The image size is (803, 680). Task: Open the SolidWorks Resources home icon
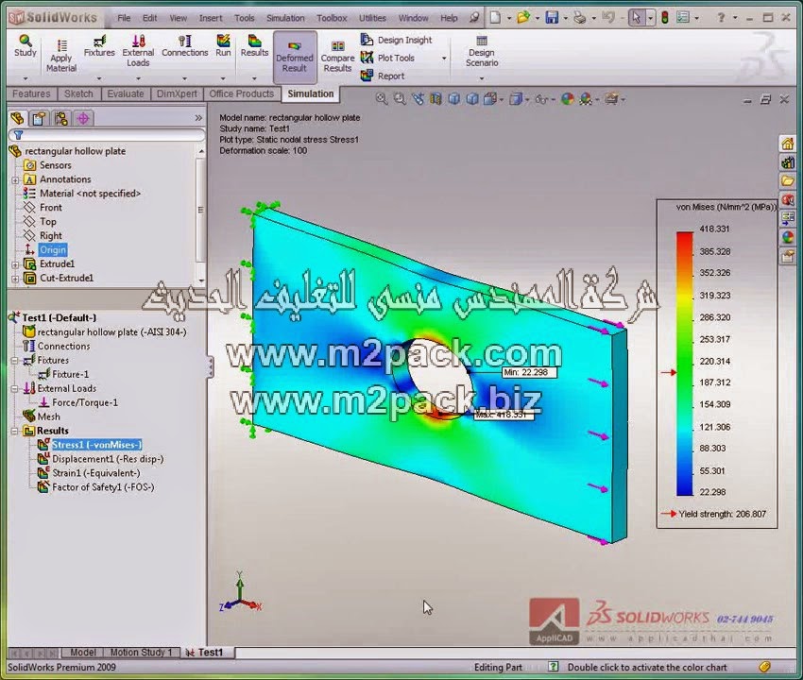[x=788, y=144]
